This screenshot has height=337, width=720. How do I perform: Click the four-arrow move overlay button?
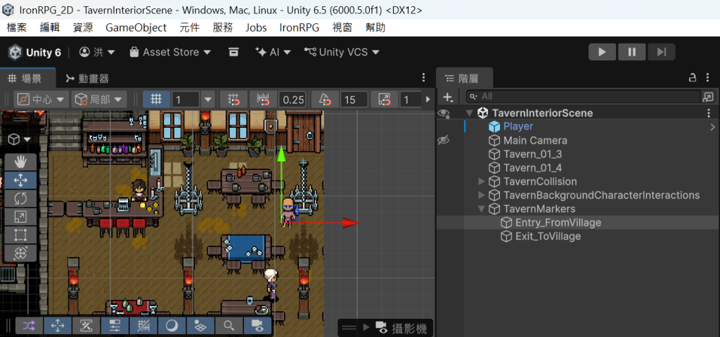[x=58, y=326]
